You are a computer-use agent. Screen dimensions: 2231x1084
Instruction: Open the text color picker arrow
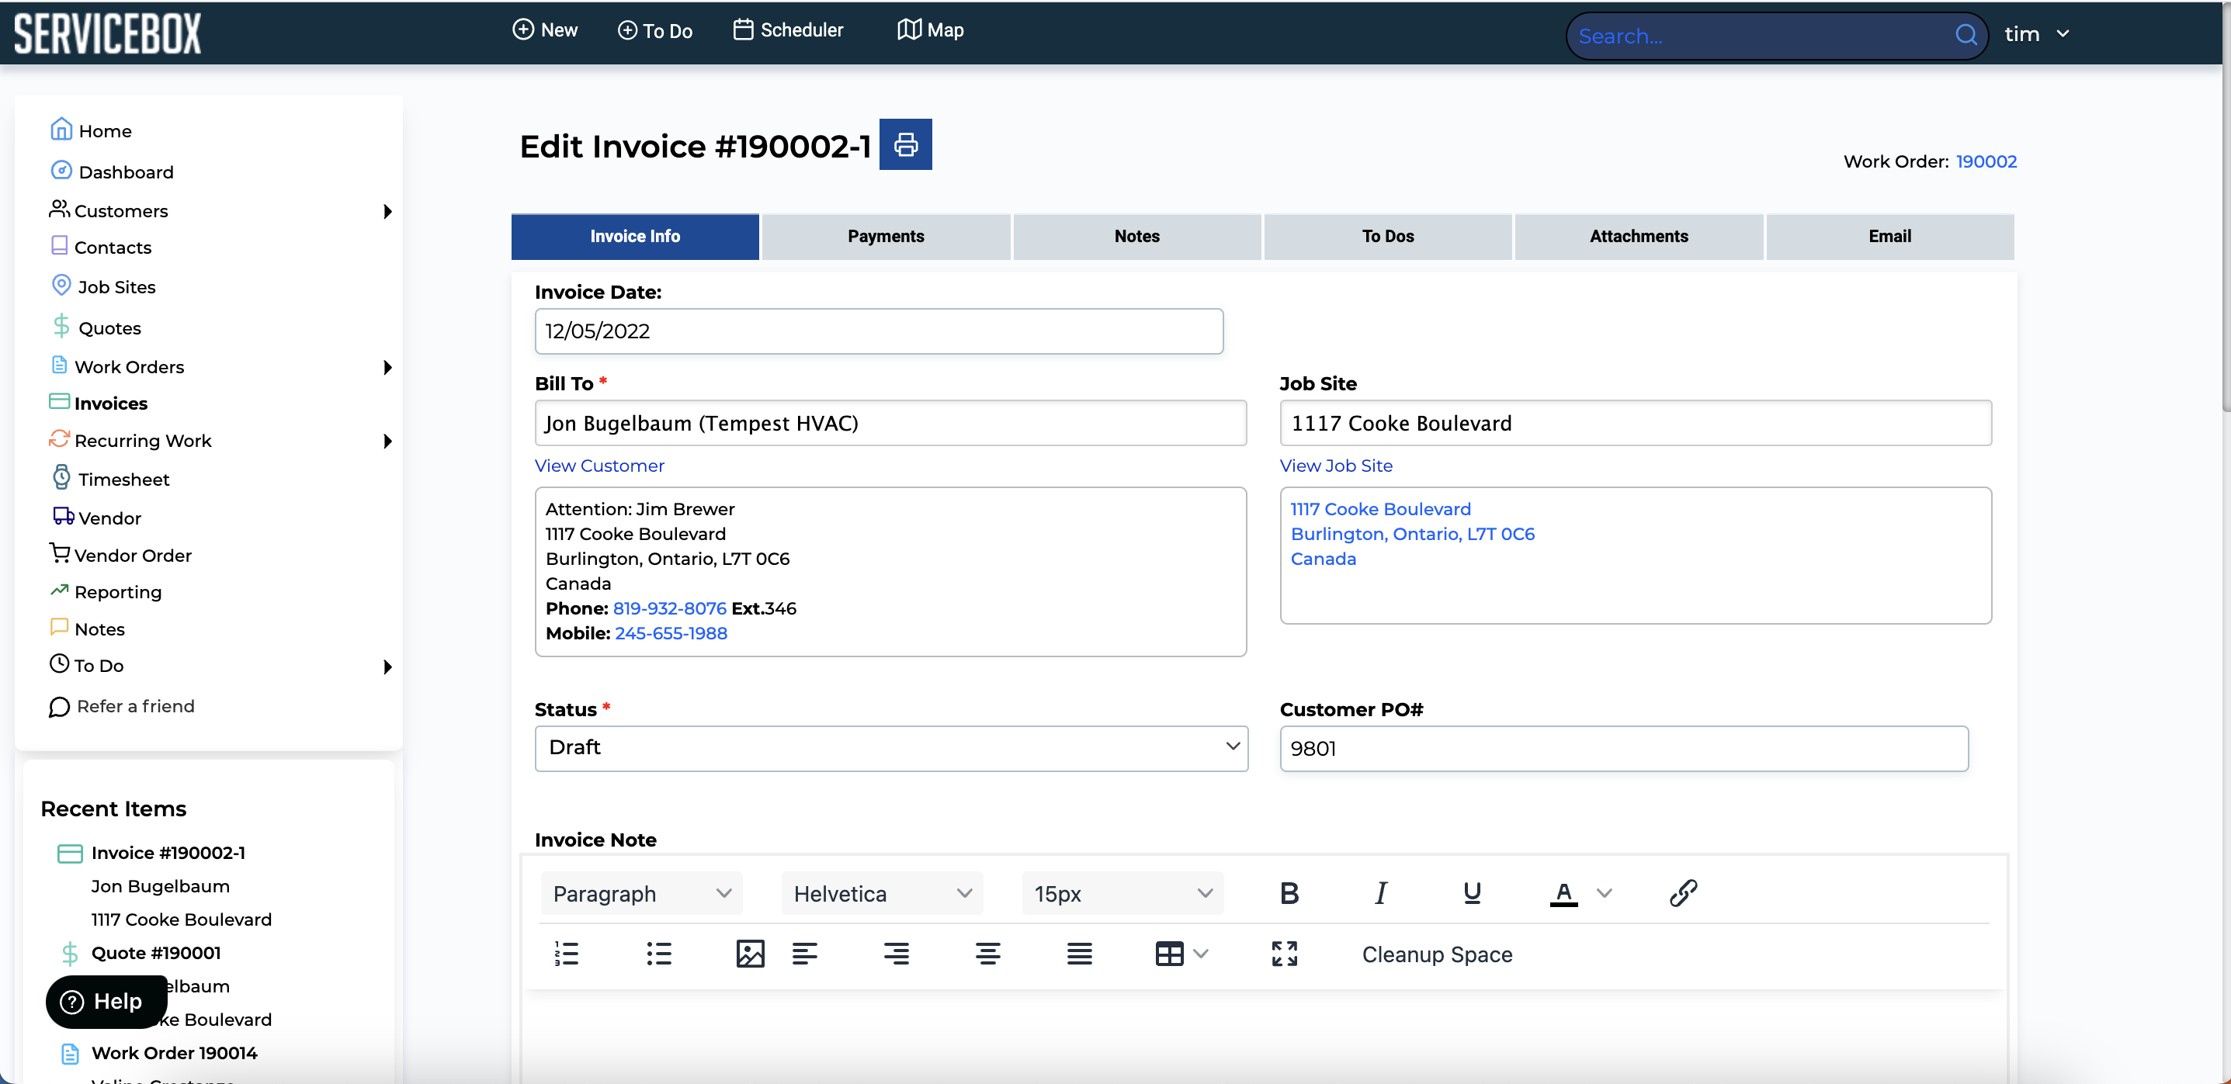pos(1604,892)
